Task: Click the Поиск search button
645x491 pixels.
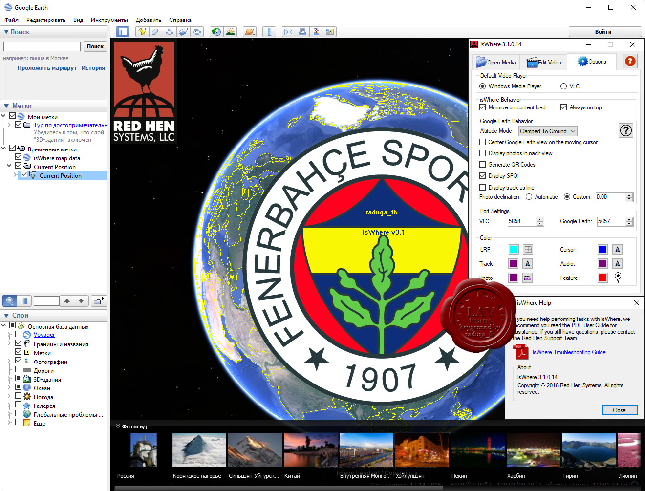Action: pyautogui.click(x=95, y=46)
